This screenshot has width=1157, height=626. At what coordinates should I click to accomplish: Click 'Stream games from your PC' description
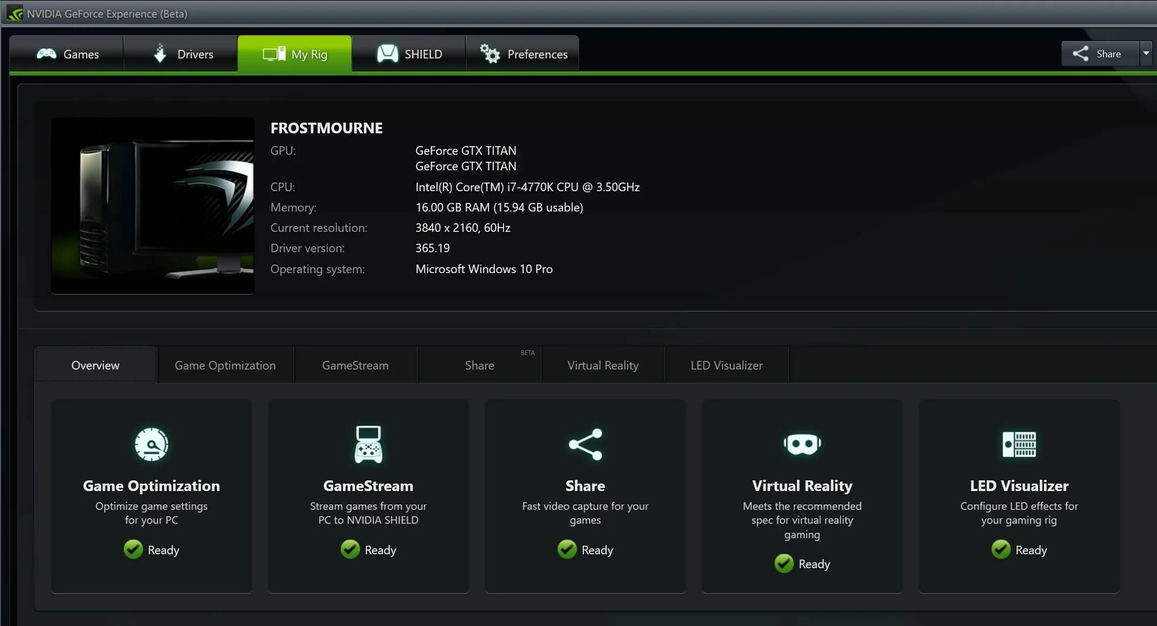tap(369, 513)
